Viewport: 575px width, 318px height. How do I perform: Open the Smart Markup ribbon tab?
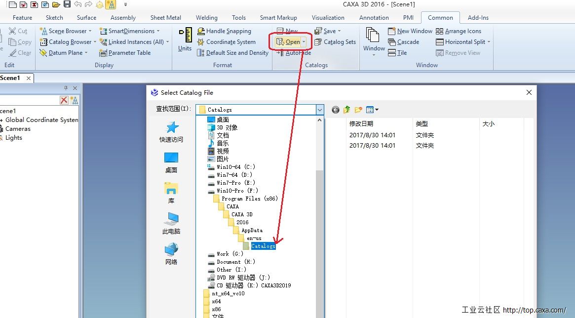click(278, 18)
